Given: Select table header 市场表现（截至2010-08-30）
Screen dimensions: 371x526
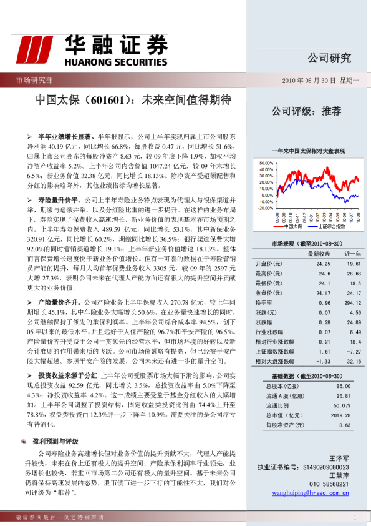Looking at the screenshot, I should click(307, 244).
